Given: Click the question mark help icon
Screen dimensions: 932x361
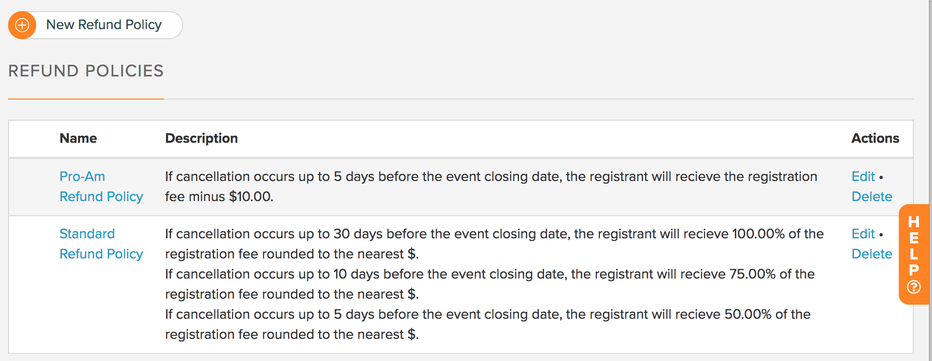Looking at the screenshot, I should click(x=914, y=287).
